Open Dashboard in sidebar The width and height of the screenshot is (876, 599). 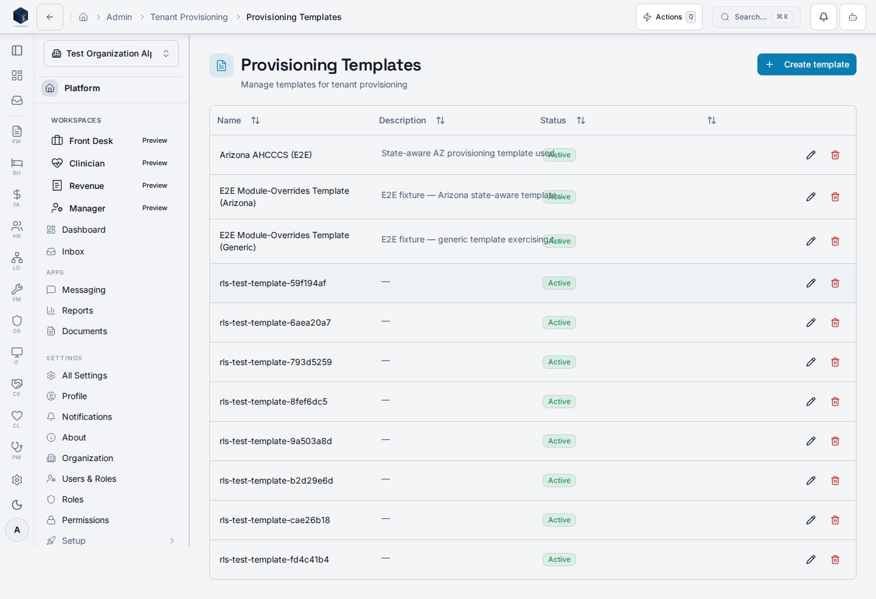(x=111, y=230)
